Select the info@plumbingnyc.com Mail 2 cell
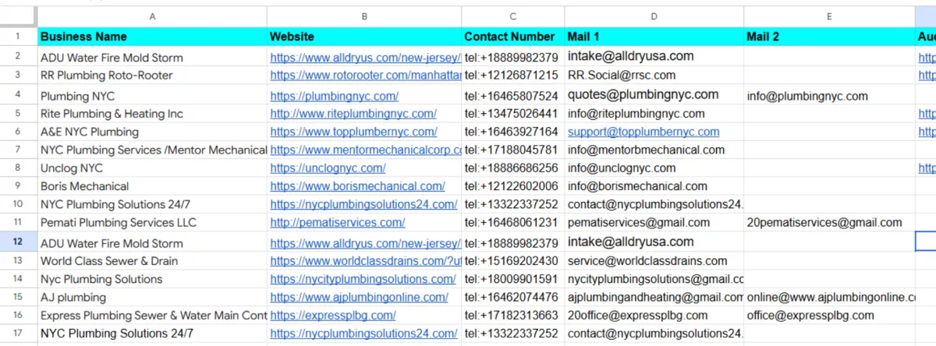Viewport: 936px width, 346px height. (x=829, y=96)
